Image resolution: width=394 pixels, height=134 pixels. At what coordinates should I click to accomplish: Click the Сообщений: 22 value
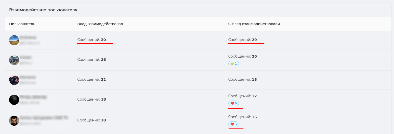click(x=92, y=79)
